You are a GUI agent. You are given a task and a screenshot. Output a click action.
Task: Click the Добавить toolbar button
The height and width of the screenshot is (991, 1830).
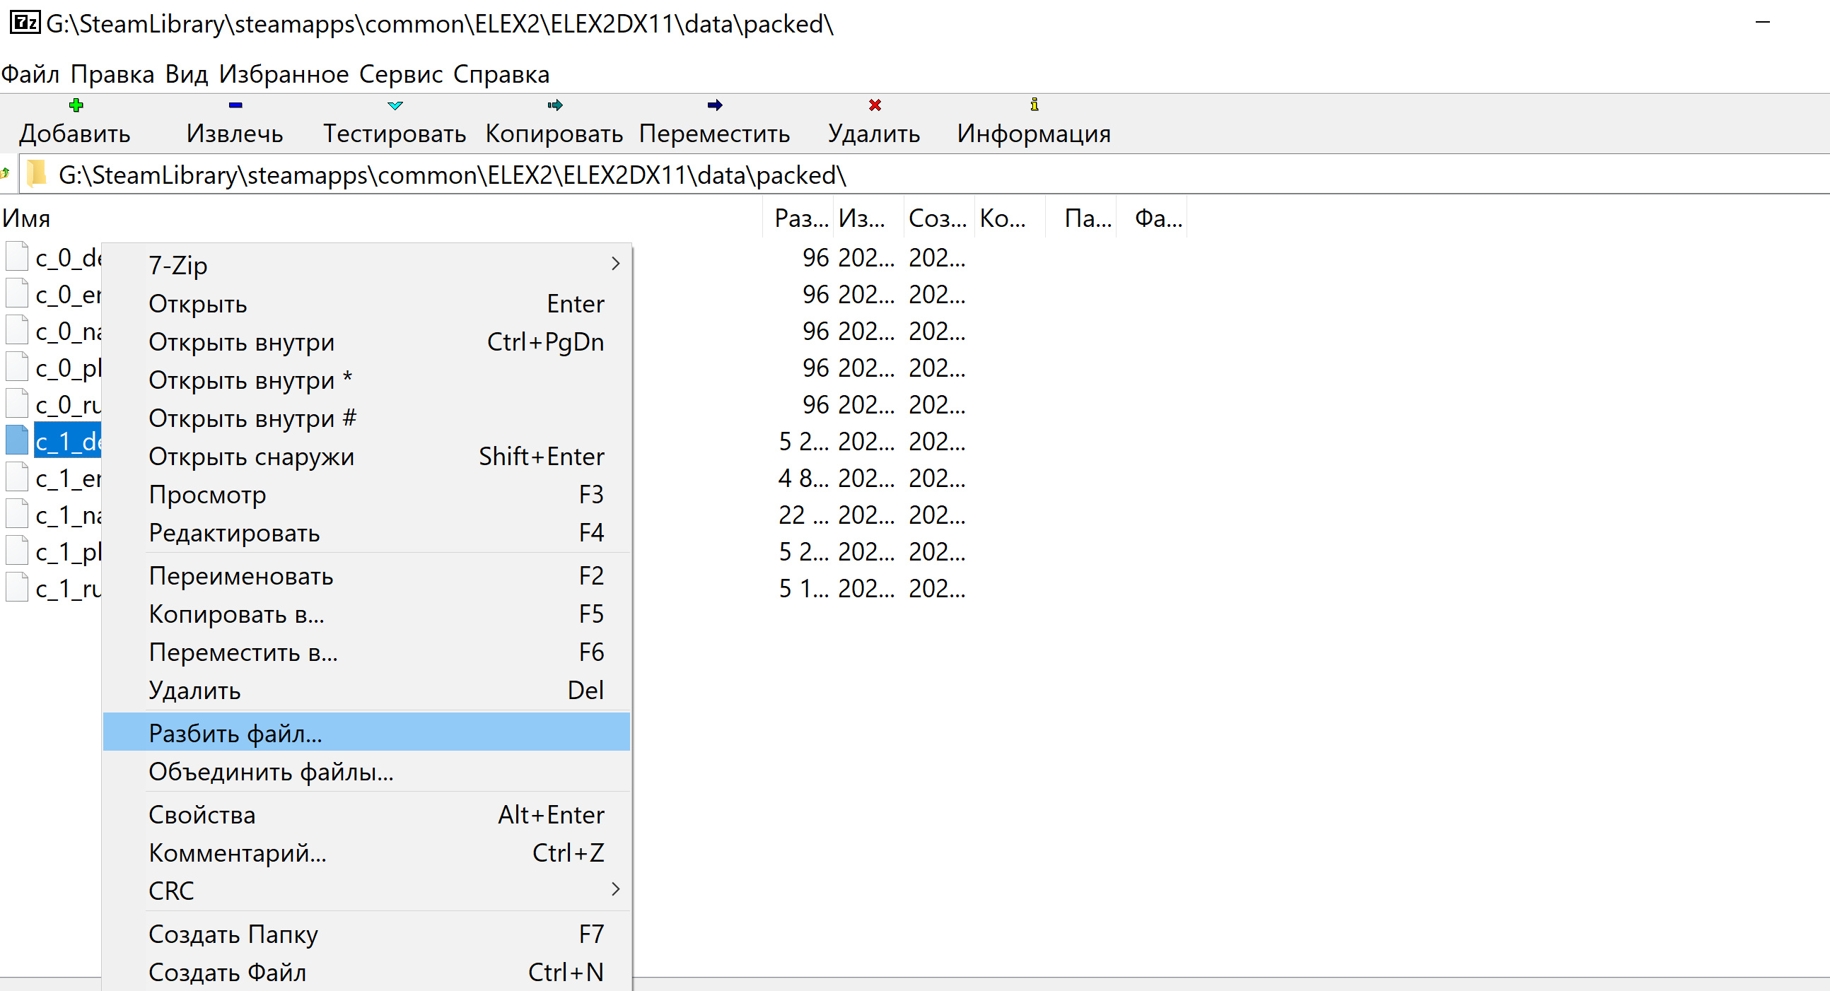[x=75, y=123]
